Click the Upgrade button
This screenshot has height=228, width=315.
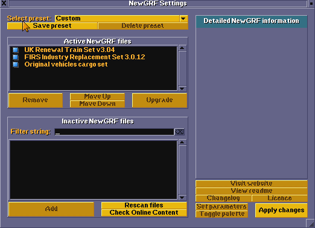[x=159, y=100]
